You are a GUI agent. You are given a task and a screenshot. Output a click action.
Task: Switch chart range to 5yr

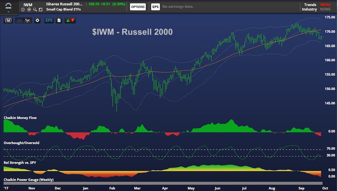pos(27,20)
